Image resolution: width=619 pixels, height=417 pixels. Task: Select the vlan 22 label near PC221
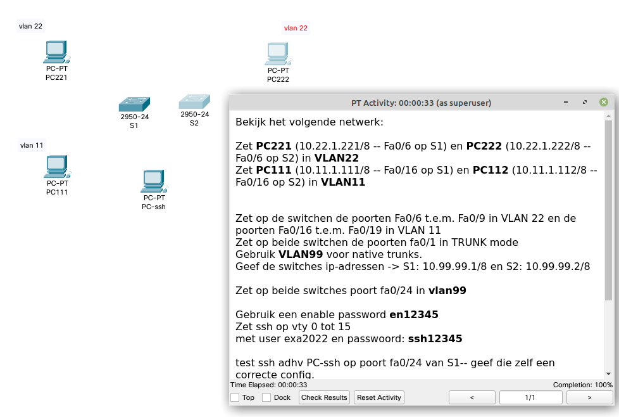(30, 26)
